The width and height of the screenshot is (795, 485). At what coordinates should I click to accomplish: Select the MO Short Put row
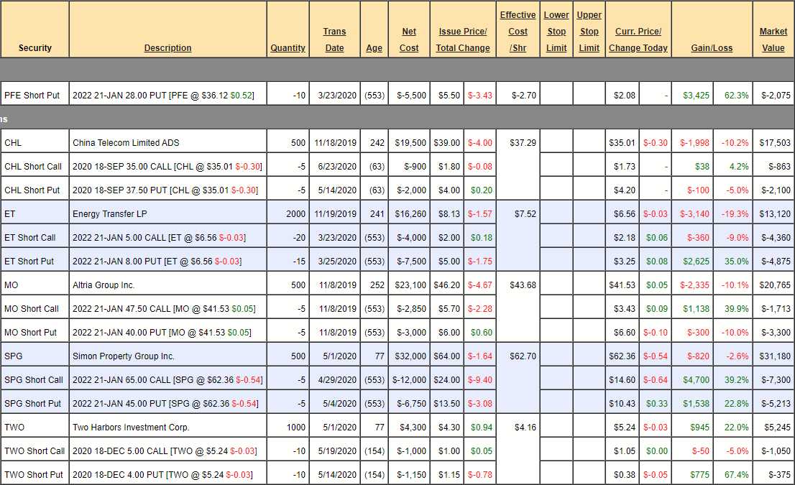point(32,333)
